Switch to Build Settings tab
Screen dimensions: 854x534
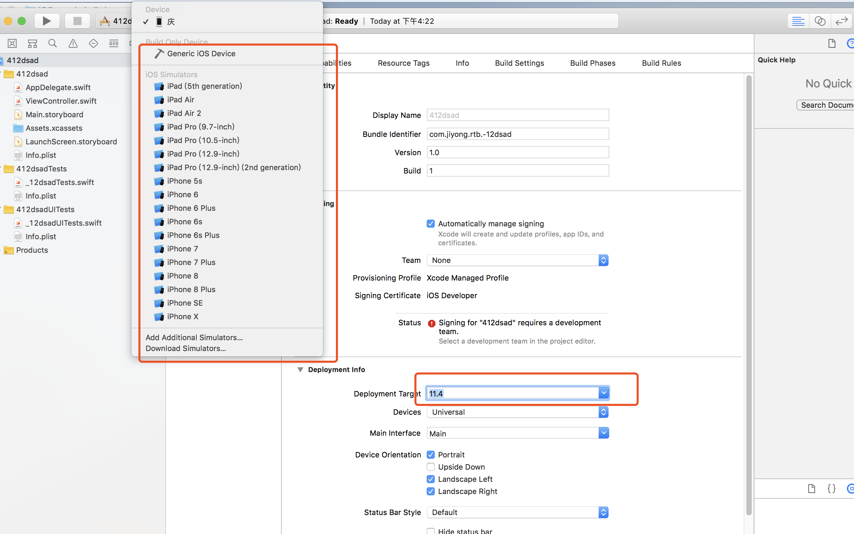tap(519, 63)
